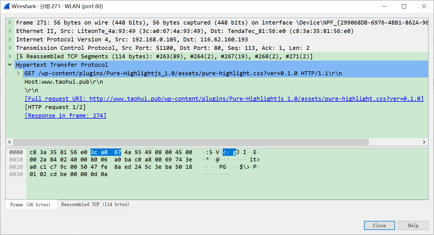
Task: Click hex offset 0030
Action: coord(16,174)
